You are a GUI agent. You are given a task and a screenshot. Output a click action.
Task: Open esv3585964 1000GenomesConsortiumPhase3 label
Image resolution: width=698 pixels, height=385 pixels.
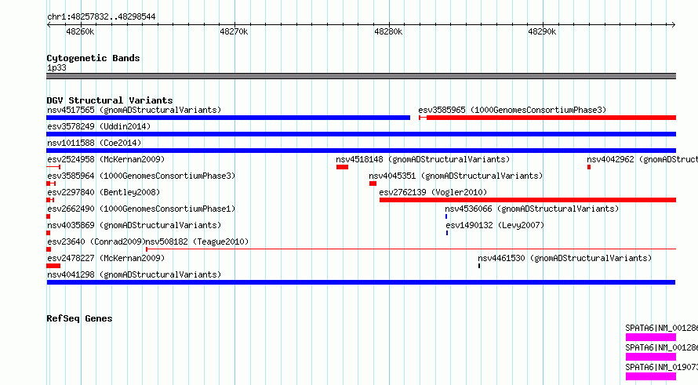[x=141, y=176]
